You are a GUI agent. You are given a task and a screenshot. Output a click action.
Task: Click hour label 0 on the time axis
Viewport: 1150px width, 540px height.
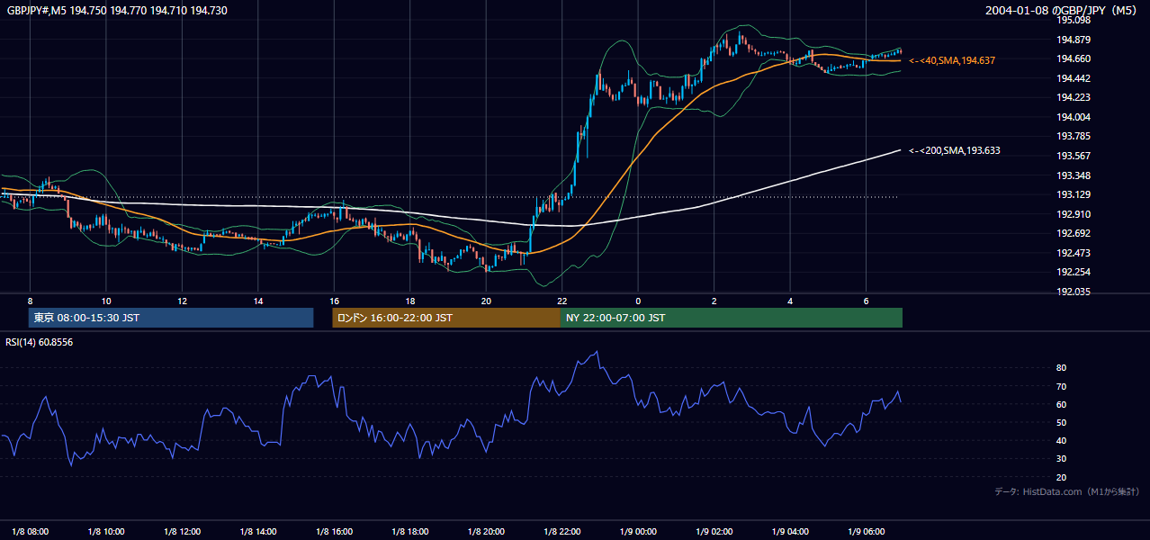[x=638, y=301]
